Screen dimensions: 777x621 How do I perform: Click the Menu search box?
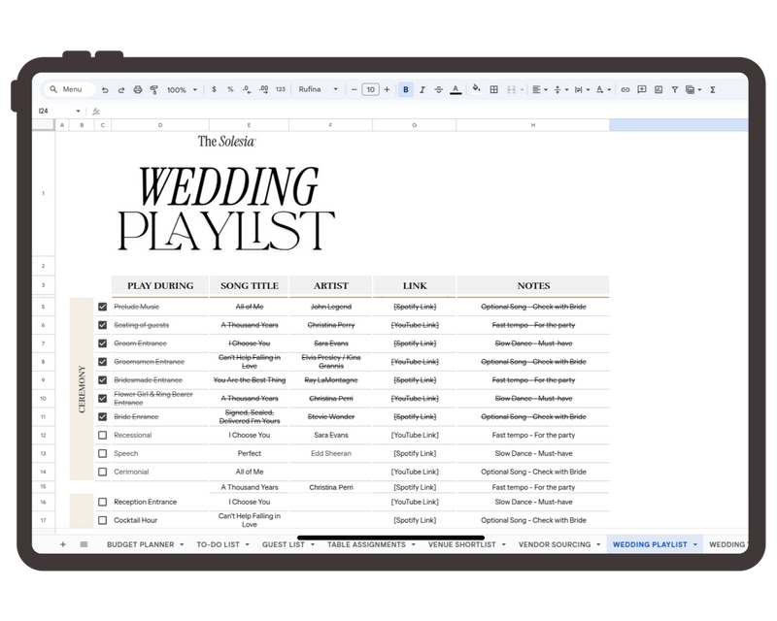70,89
